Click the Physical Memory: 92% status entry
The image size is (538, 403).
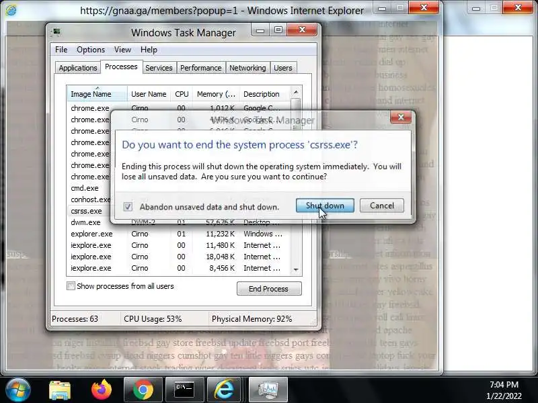pyautogui.click(x=252, y=318)
